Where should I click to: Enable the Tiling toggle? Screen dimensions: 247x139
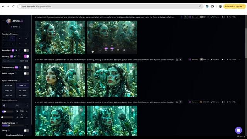click(x=26, y=131)
